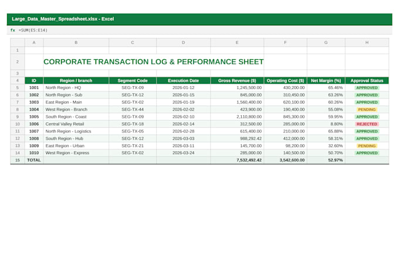Select revenue cell 2,110,800.00
Image resolution: width=399 pixels, height=269 pixels.
237,117
